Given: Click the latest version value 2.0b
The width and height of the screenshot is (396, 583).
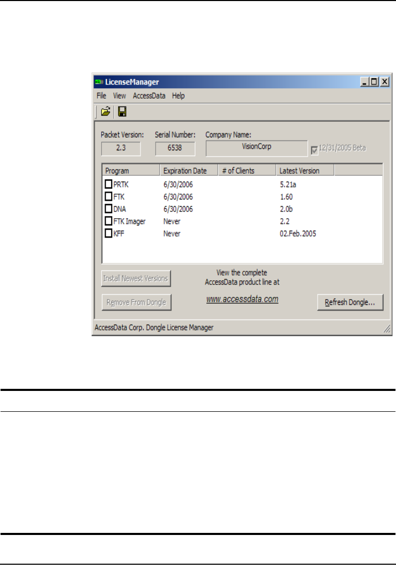Looking at the screenshot, I should tap(286, 209).
